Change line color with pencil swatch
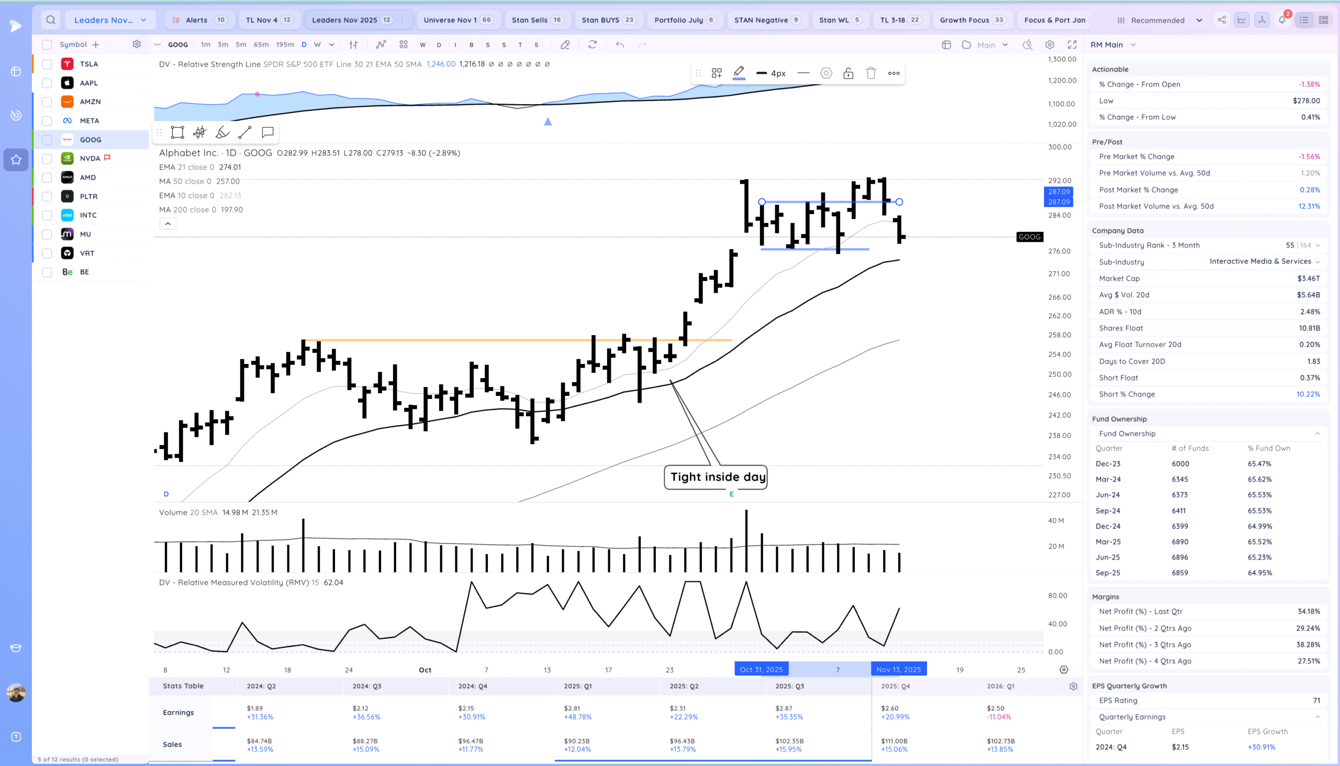This screenshot has width=1340, height=766. coord(739,73)
